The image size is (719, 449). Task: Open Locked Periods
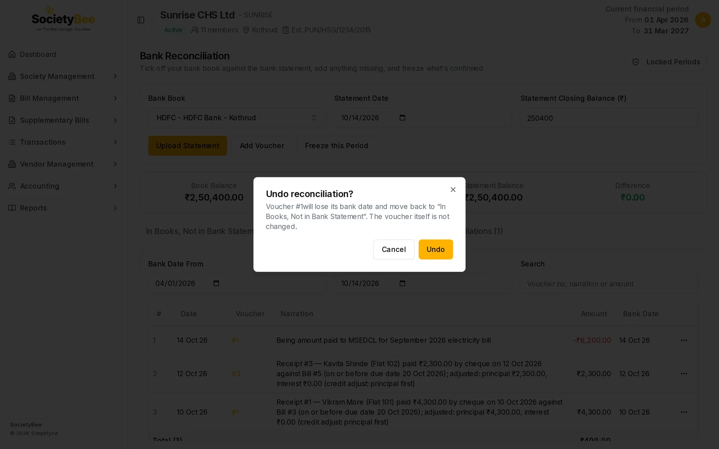click(666, 62)
